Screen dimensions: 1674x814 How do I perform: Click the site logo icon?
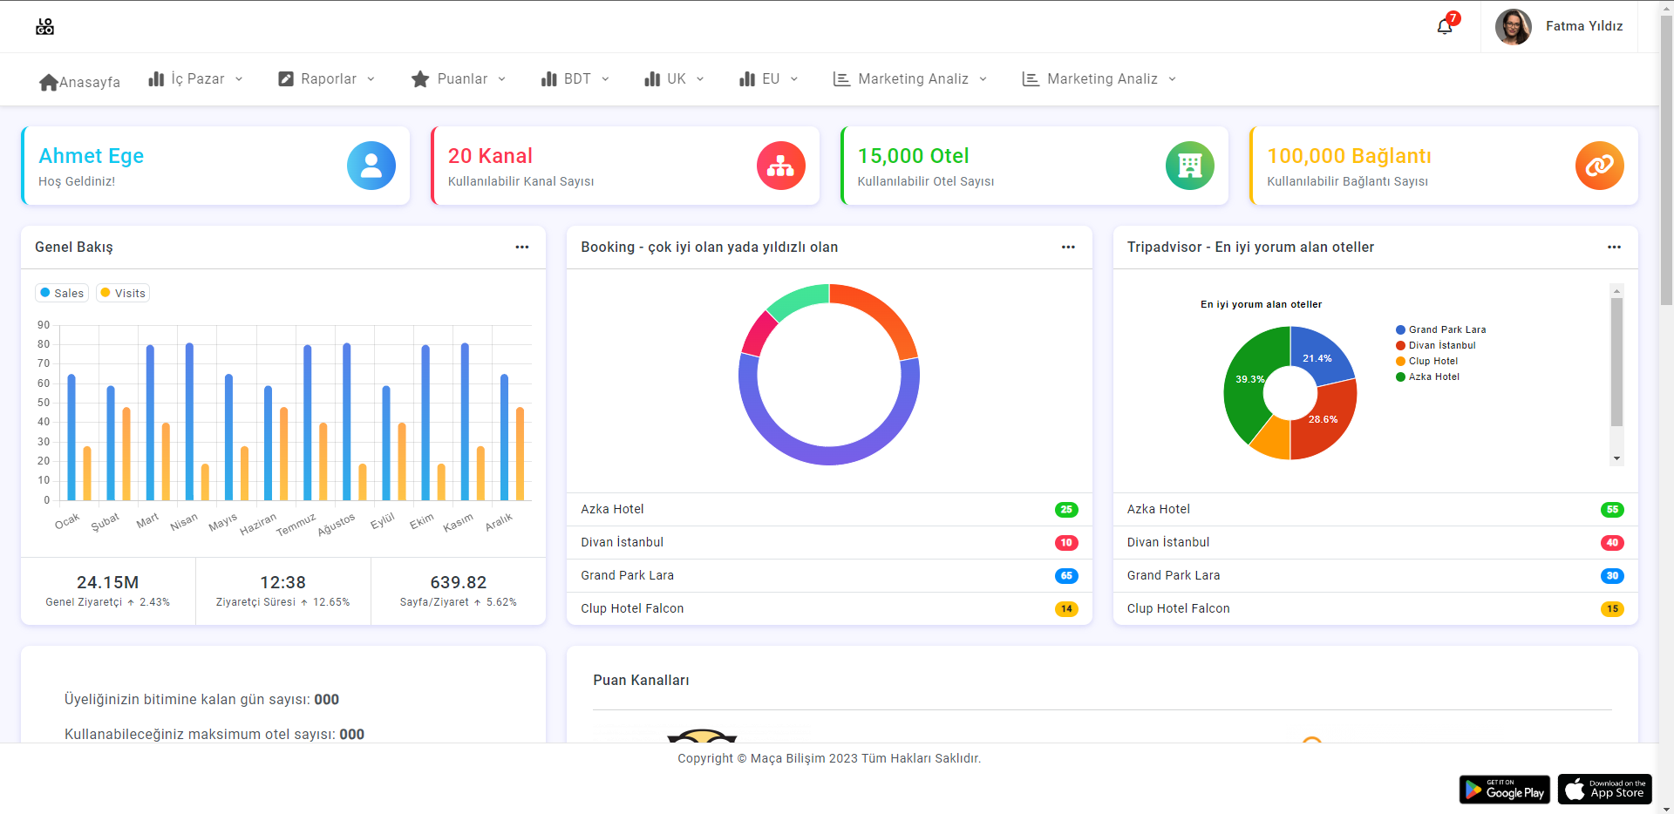(x=44, y=27)
